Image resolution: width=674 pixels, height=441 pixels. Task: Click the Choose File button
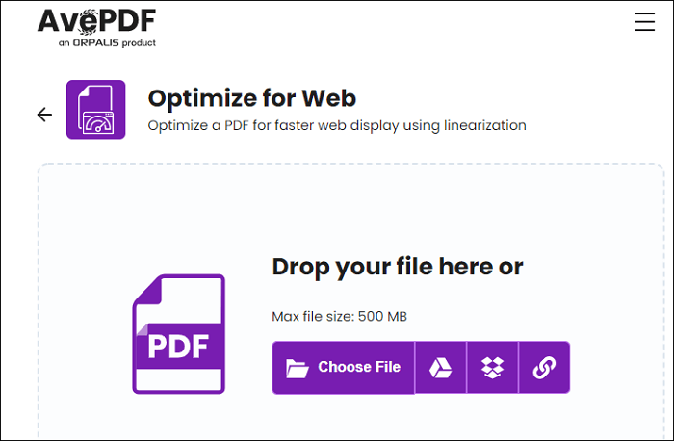click(344, 368)
